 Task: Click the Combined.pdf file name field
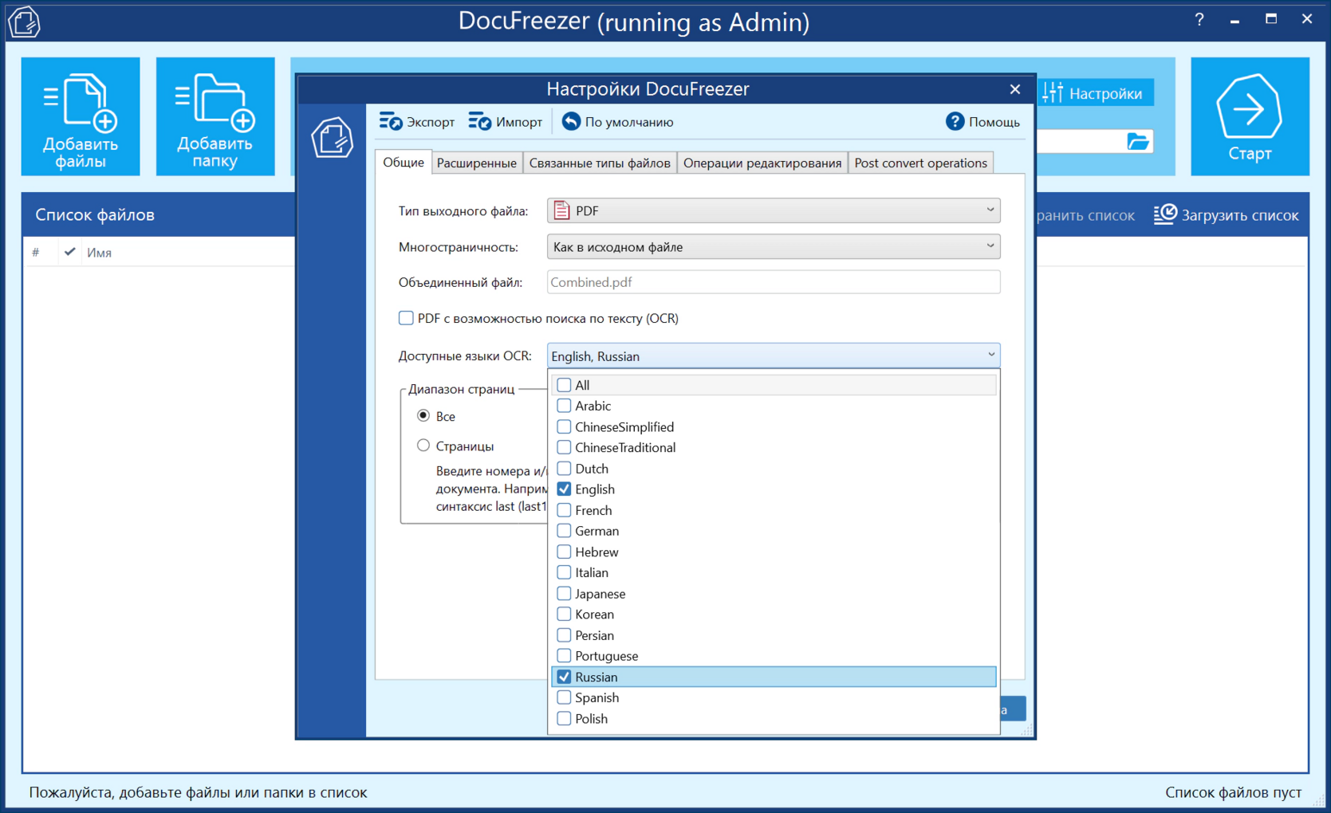pyautogui.click(x=774, y=282)
